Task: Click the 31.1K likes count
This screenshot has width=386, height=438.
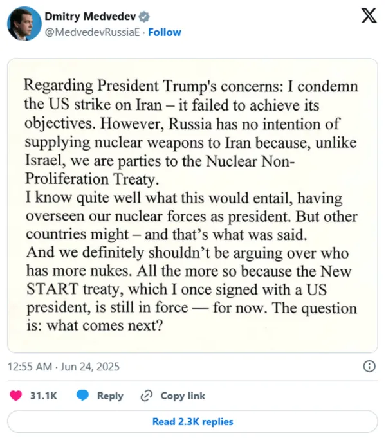Action: 44,396
